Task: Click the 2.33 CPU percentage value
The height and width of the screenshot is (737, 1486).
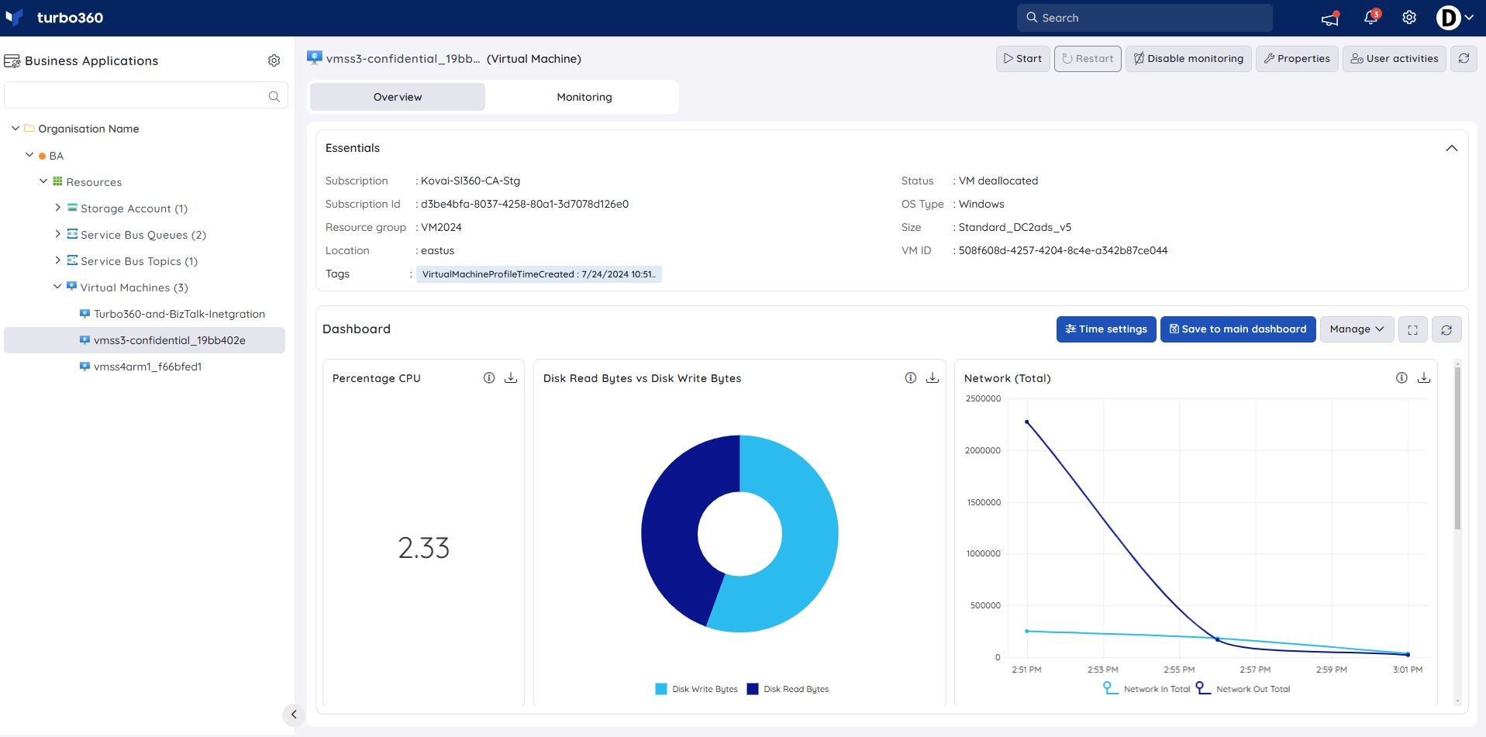Action: [423, 548]
